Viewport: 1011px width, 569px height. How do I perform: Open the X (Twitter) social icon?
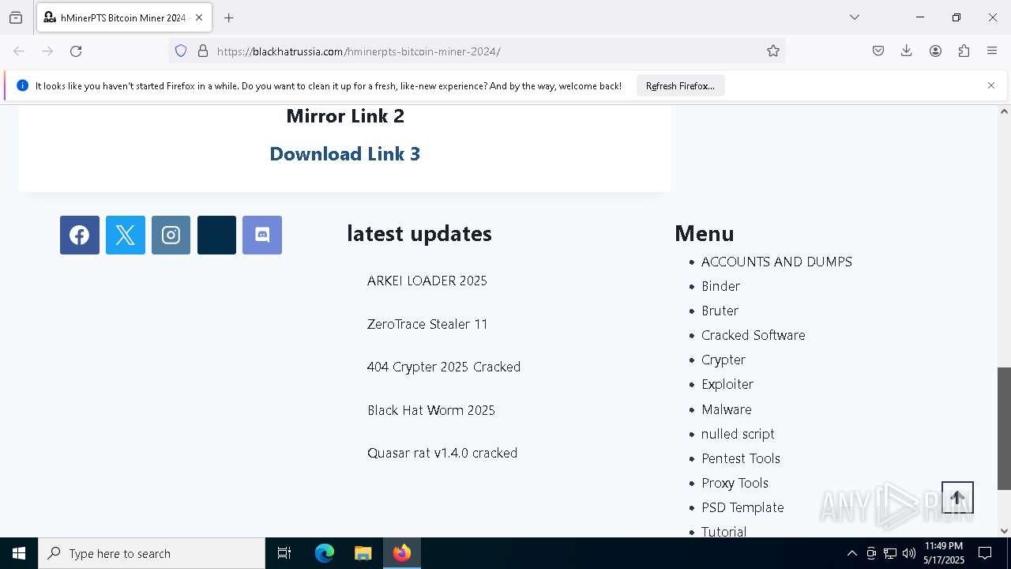(126, 235)
